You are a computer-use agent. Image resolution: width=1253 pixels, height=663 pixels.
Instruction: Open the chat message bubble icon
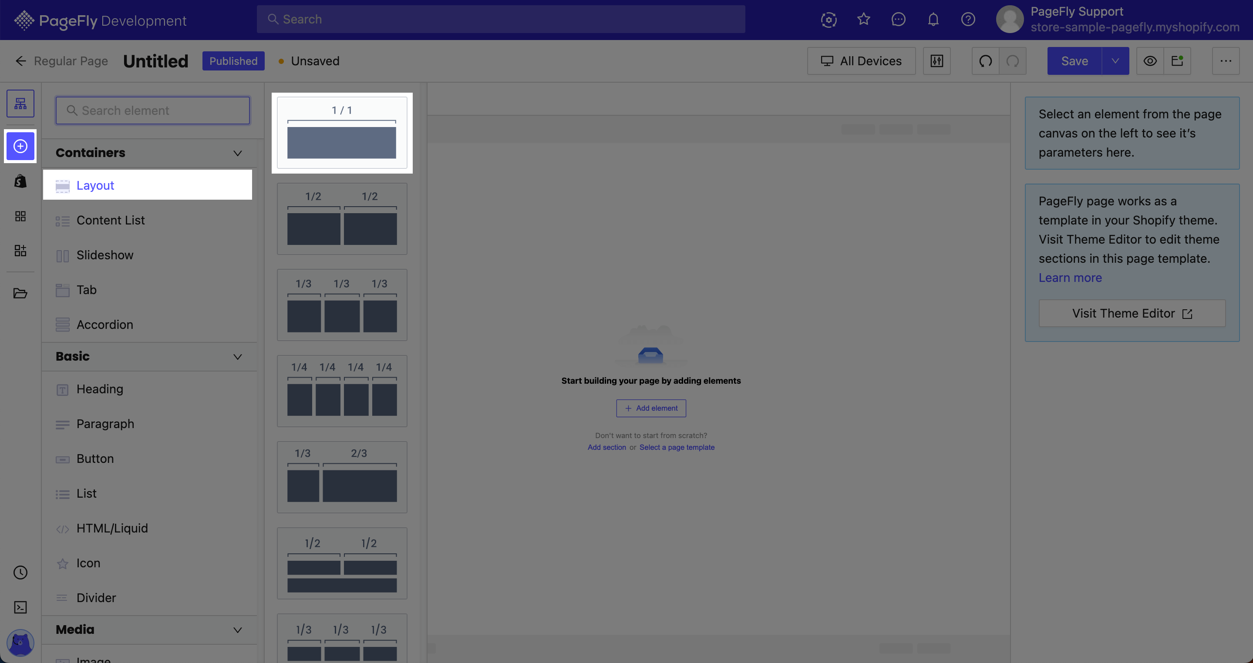tap(898, 20)
